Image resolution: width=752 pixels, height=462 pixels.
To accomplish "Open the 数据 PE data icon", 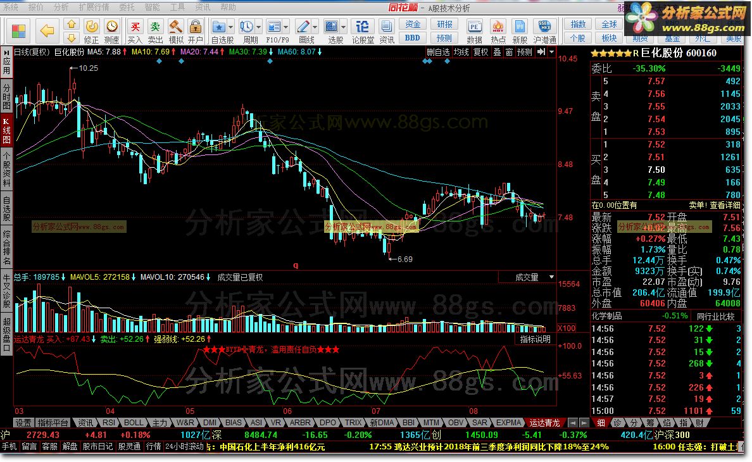I will (474, 31).
